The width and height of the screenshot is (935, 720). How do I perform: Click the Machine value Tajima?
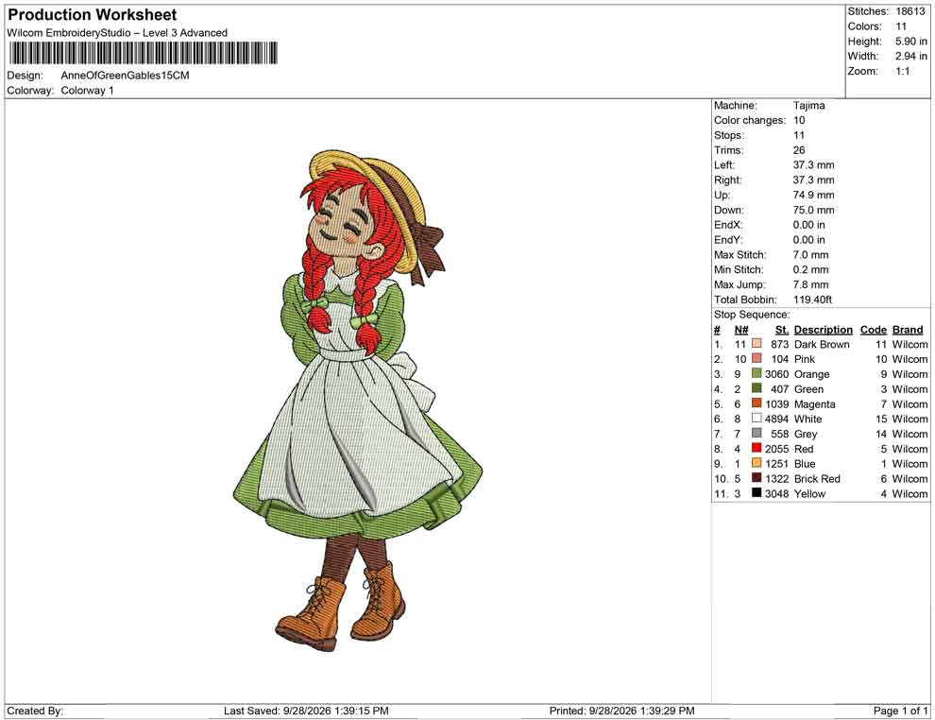point(809,106)
